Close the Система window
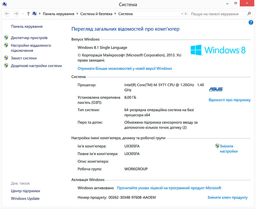This screenshot has height=209, width=256. coord(247,3)
